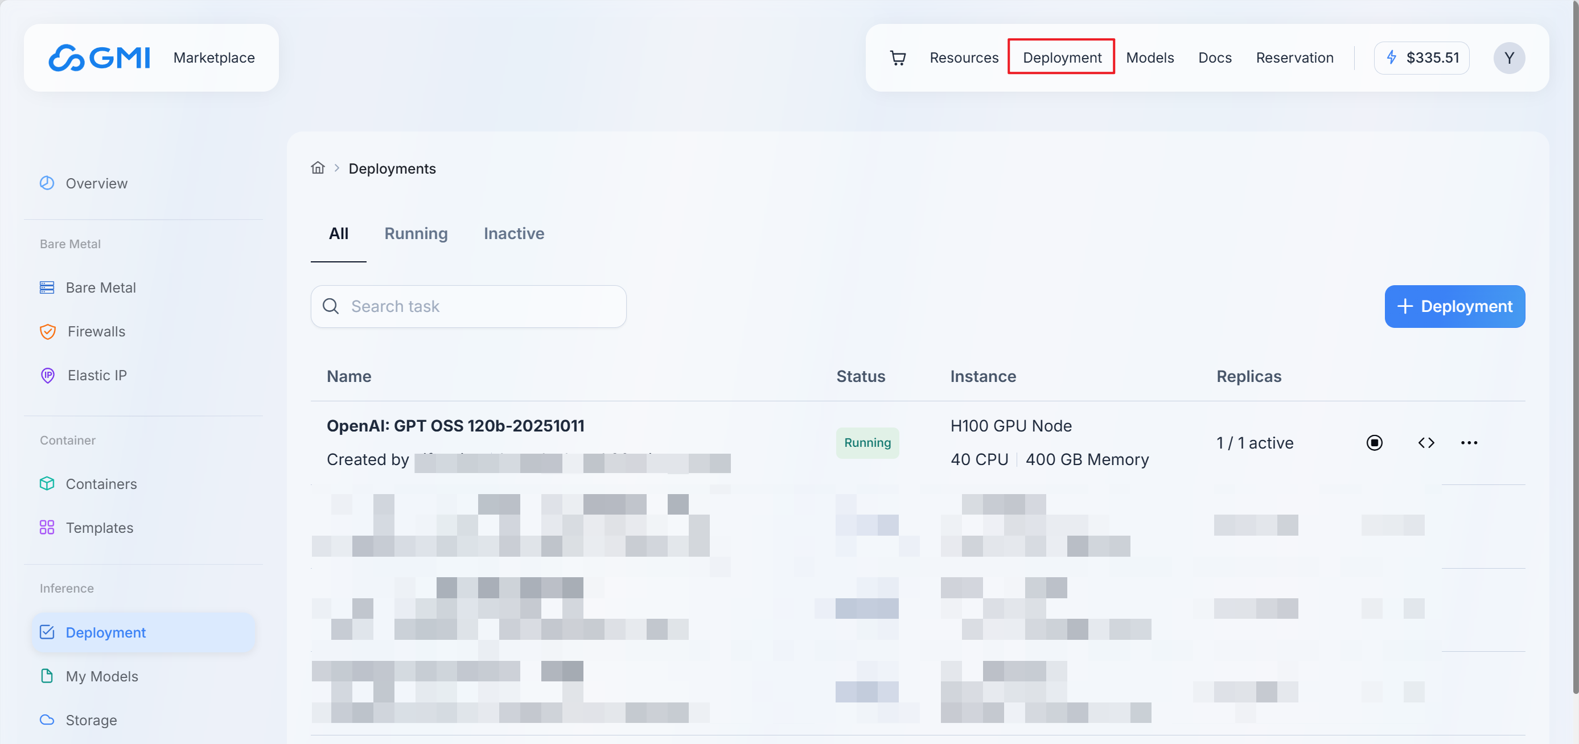The width and height of the screenshot is (1579, 744).
Task: Focus the Search task field
Action: (478, 306)
